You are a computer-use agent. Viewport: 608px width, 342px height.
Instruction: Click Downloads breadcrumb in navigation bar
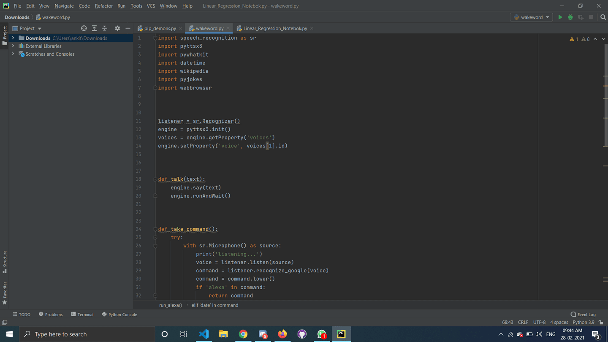(x=17, y=17)
